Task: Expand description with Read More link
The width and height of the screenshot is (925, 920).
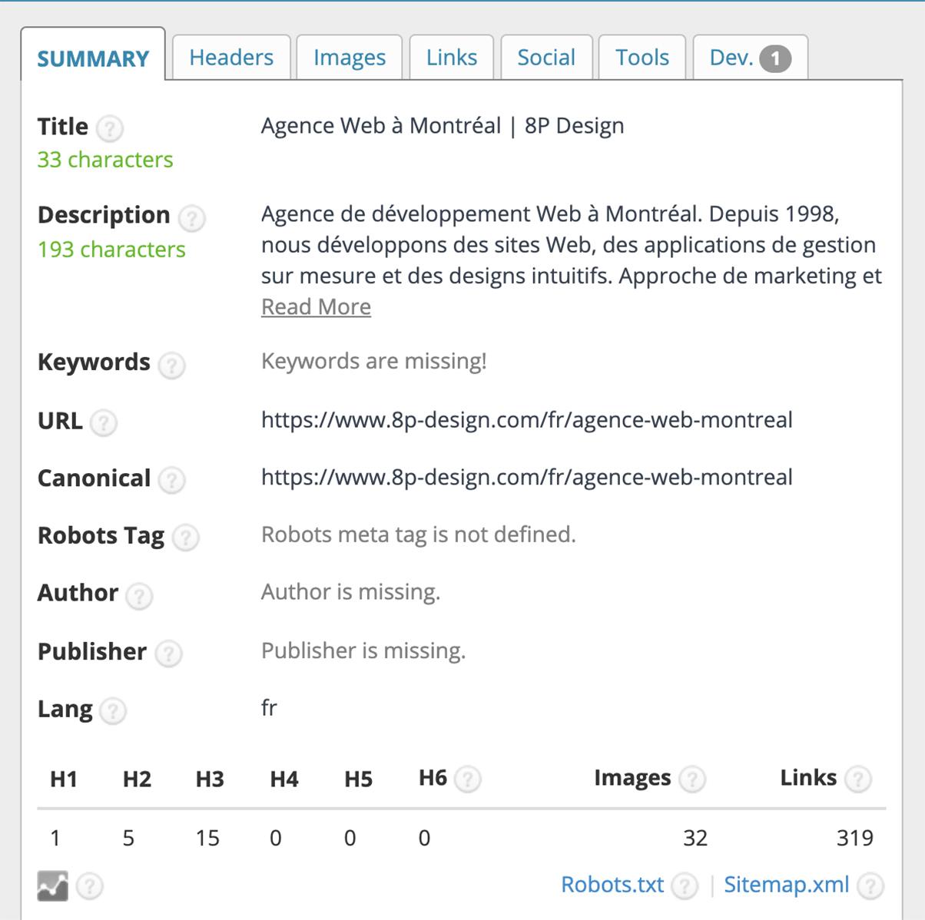Action: 316,306
